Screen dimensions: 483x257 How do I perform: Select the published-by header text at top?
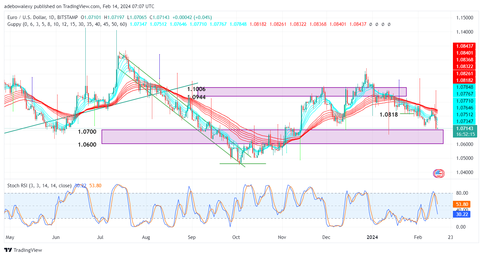click(x=79, y=6)
